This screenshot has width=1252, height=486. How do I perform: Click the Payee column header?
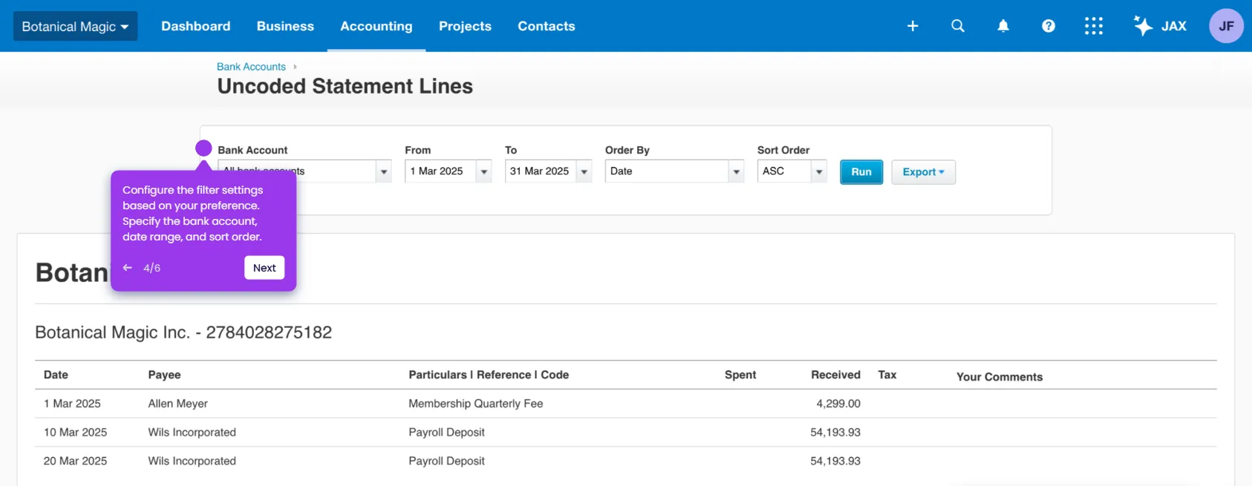pyautogui.click(x=164, y=375)
